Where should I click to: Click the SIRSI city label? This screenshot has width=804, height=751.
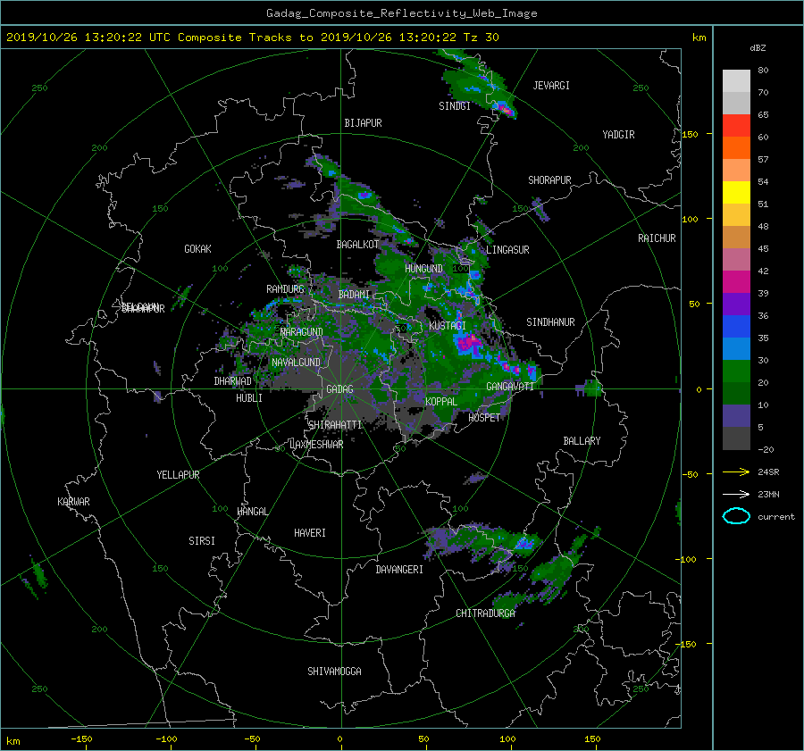[x=202, y=541]
